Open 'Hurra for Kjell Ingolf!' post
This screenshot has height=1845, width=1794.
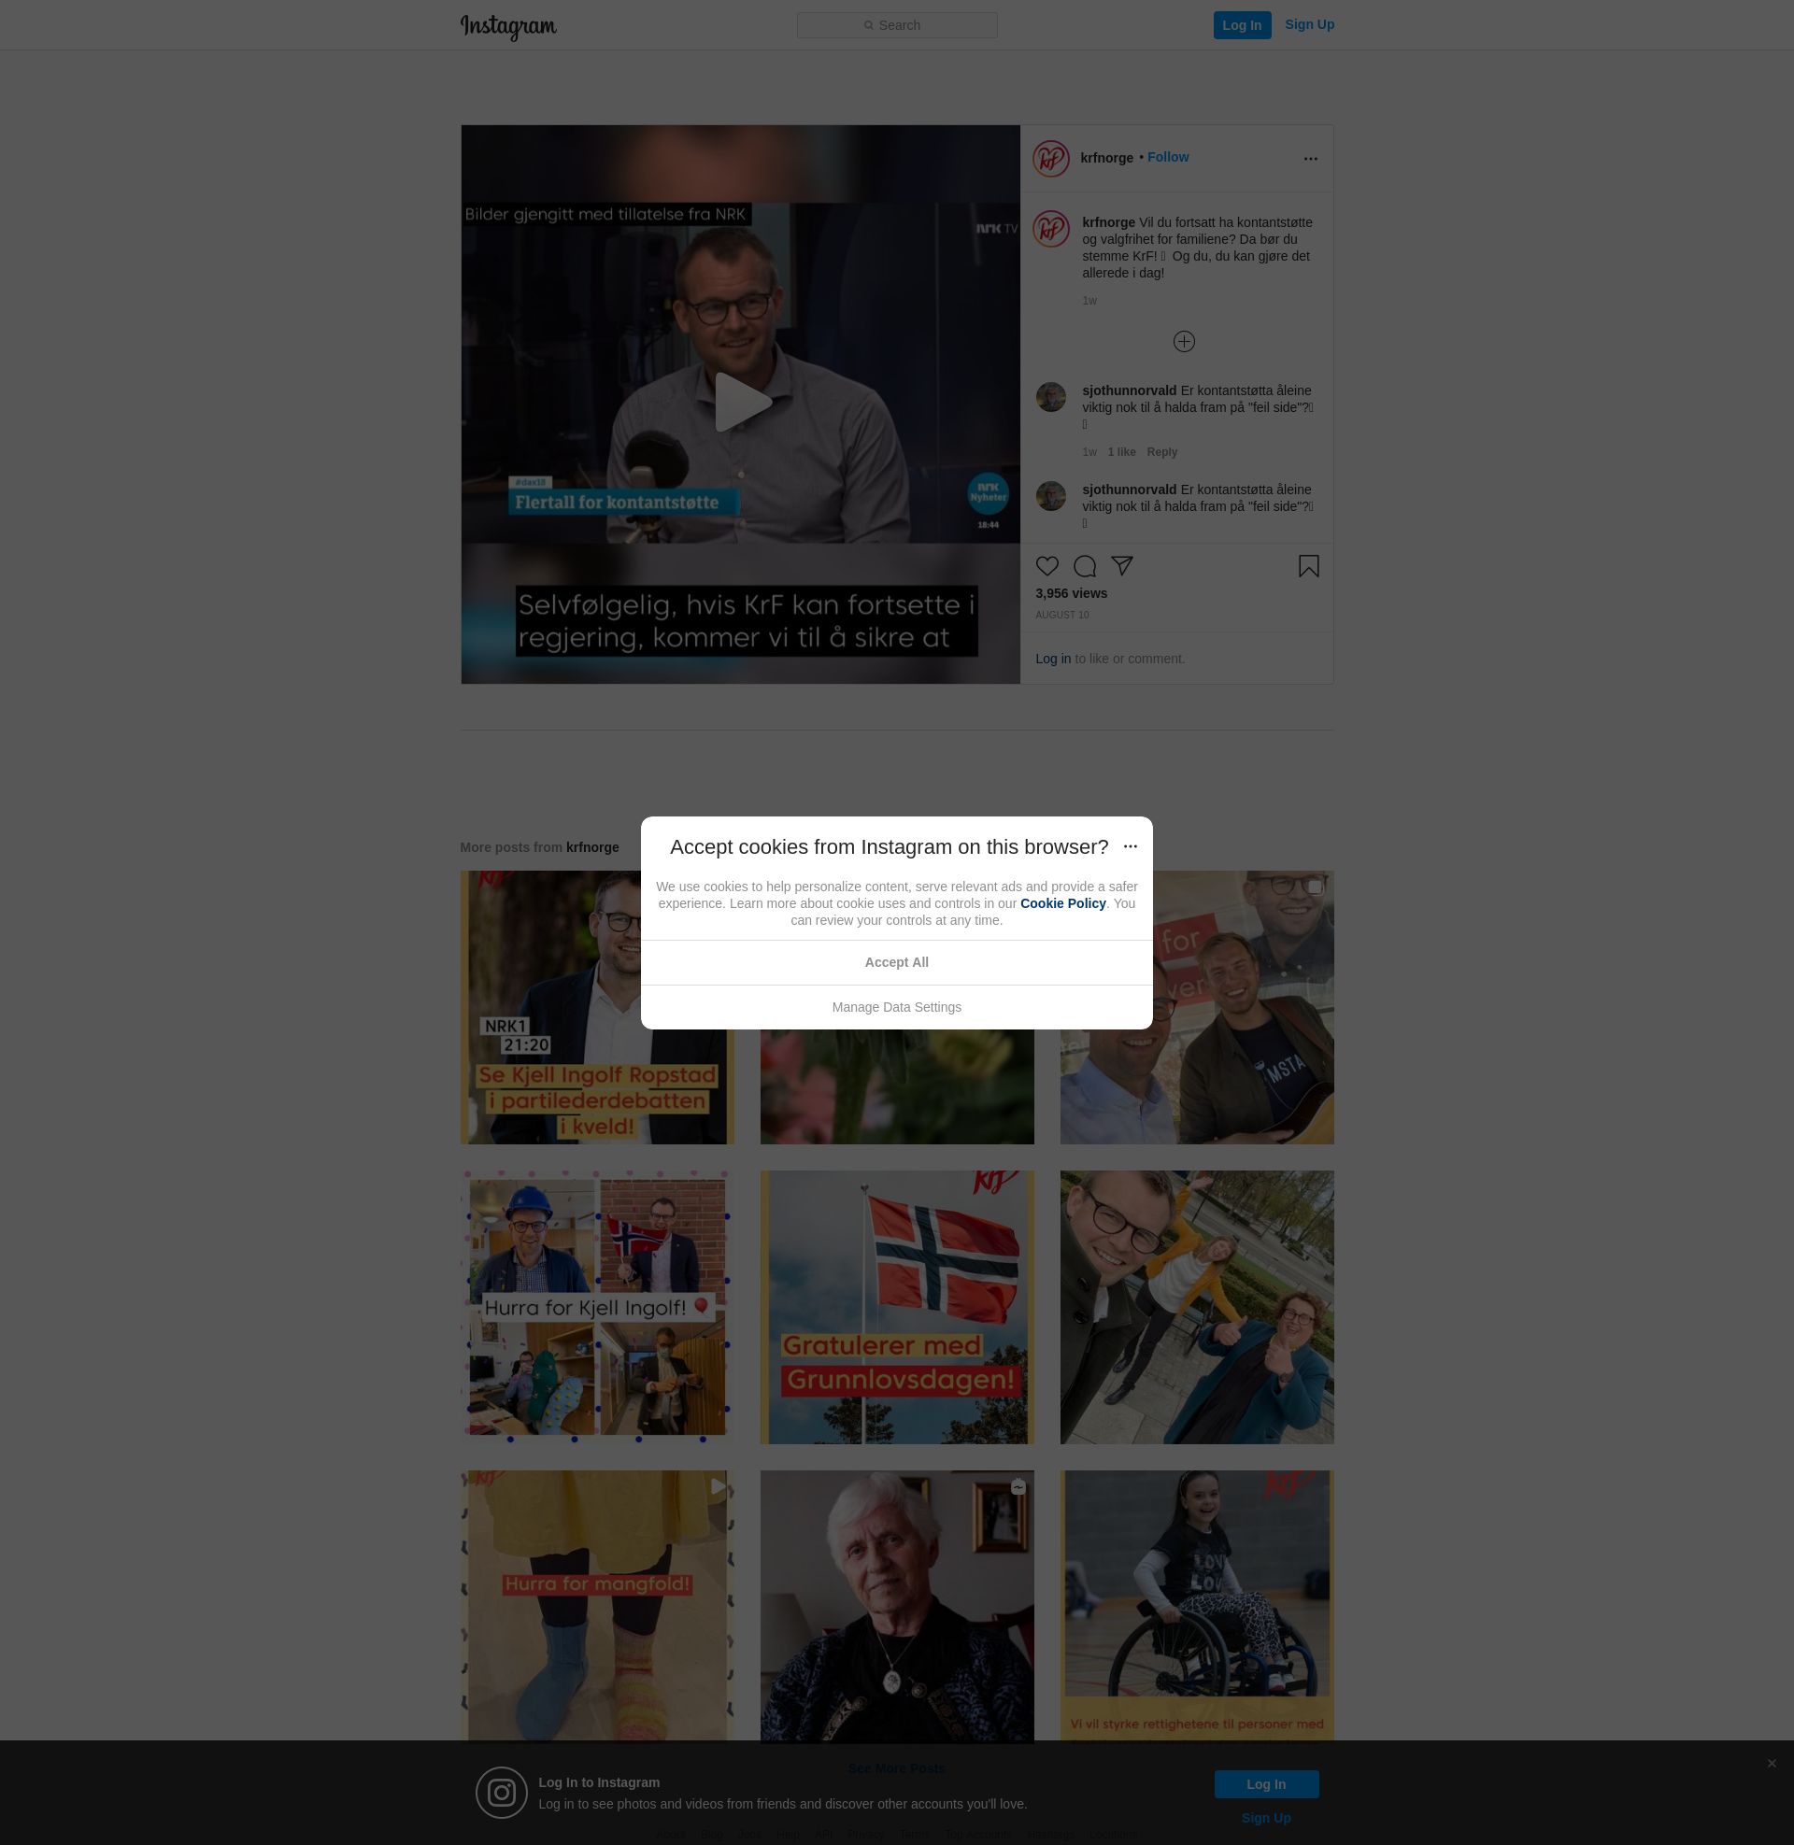[596, 1307]
